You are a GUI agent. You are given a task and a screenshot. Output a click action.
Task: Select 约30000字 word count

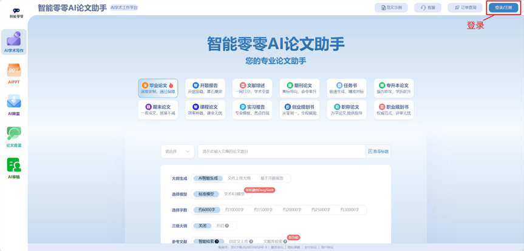[x=350, y=210]
